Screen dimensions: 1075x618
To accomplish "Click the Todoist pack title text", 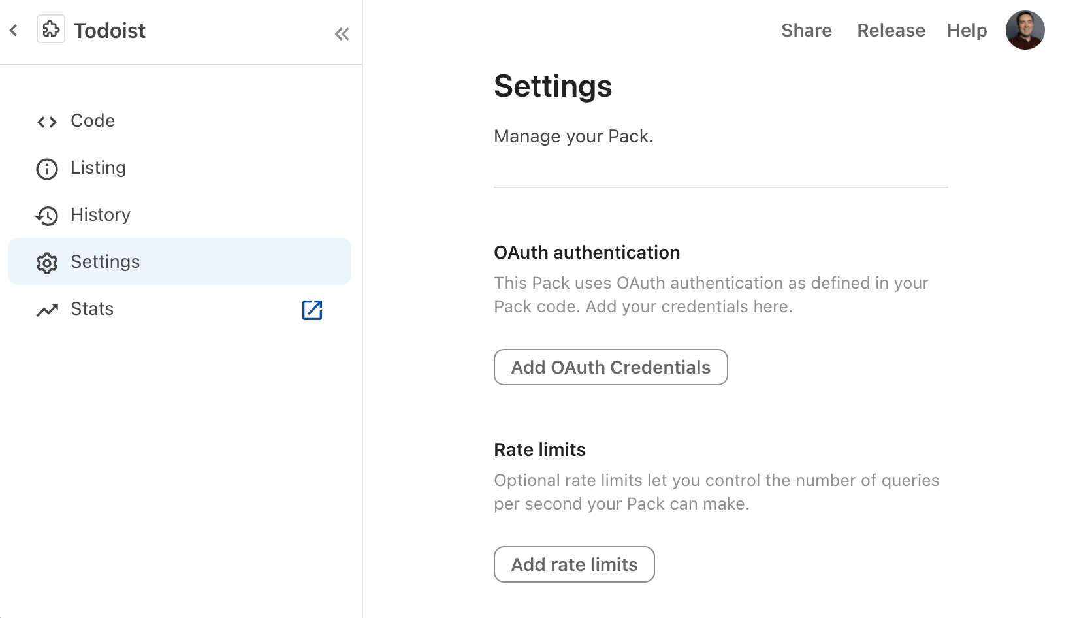I will coord(110,31).
